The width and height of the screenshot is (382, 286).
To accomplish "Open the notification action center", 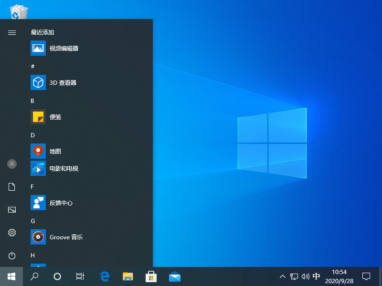I will coord(366,276).
